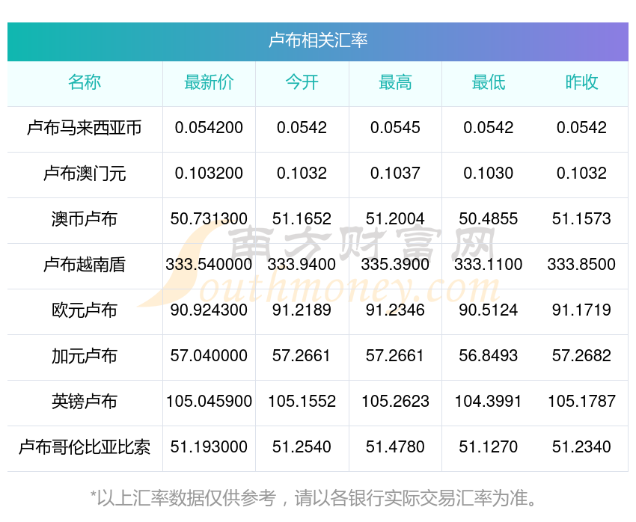This screenshot has width=636, height=522.
Task: Click the 今开 column header
Action: coord(302,82)
